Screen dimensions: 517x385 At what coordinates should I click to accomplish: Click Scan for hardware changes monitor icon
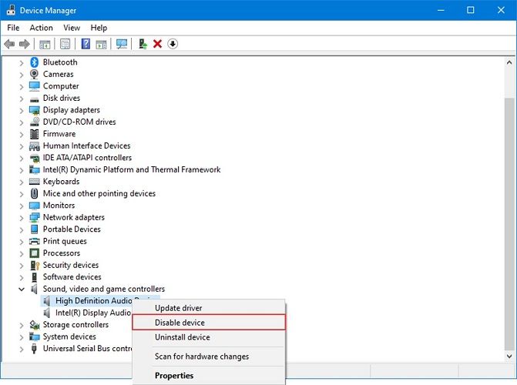(122, 44)
